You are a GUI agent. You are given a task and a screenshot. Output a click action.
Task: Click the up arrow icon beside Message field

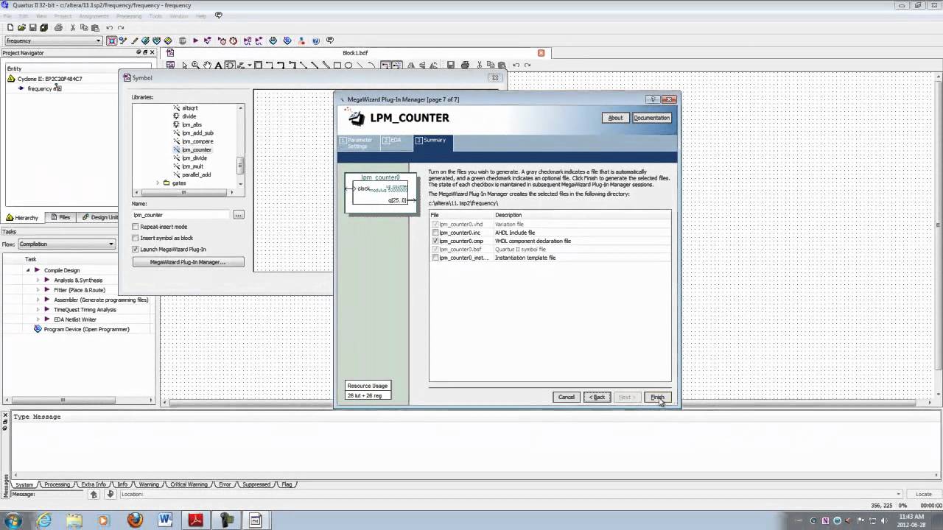click(94, 495)
